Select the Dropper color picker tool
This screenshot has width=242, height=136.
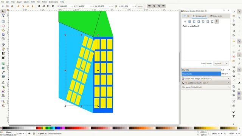3,72
